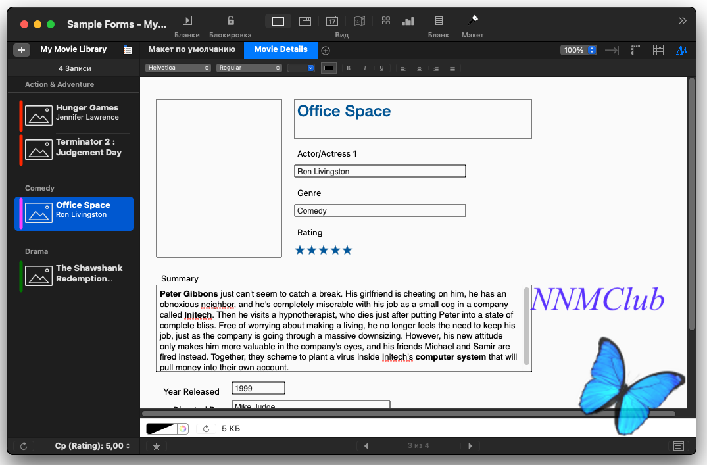Open the Ср (Rating): 5,00 summary dropdown

[x=93, y=446]
